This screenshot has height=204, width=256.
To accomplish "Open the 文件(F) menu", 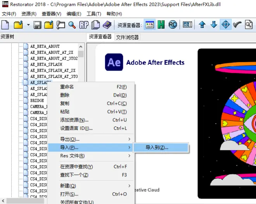I will (9, 14).
